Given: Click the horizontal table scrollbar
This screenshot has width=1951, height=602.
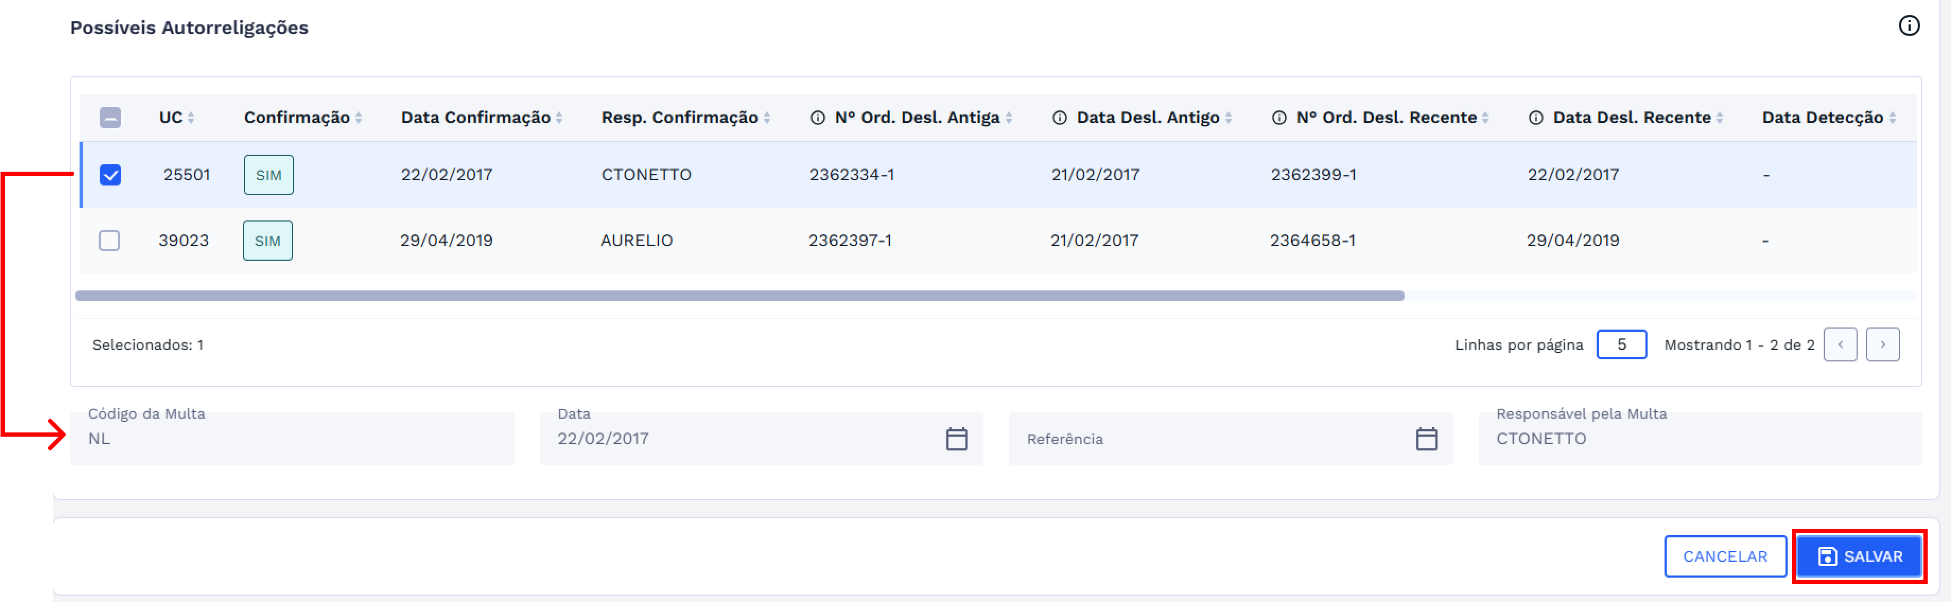Looking at the screenshot, I should tap(739, 296).
